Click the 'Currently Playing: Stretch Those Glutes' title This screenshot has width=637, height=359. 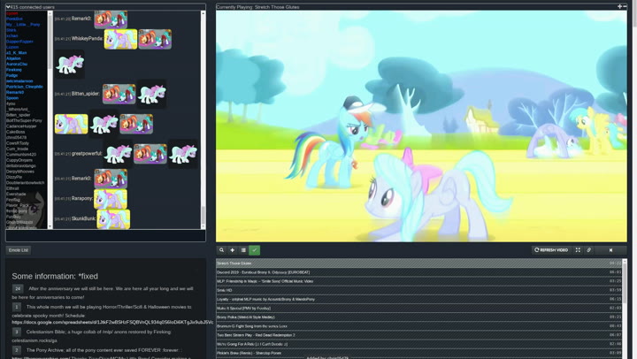258,7
